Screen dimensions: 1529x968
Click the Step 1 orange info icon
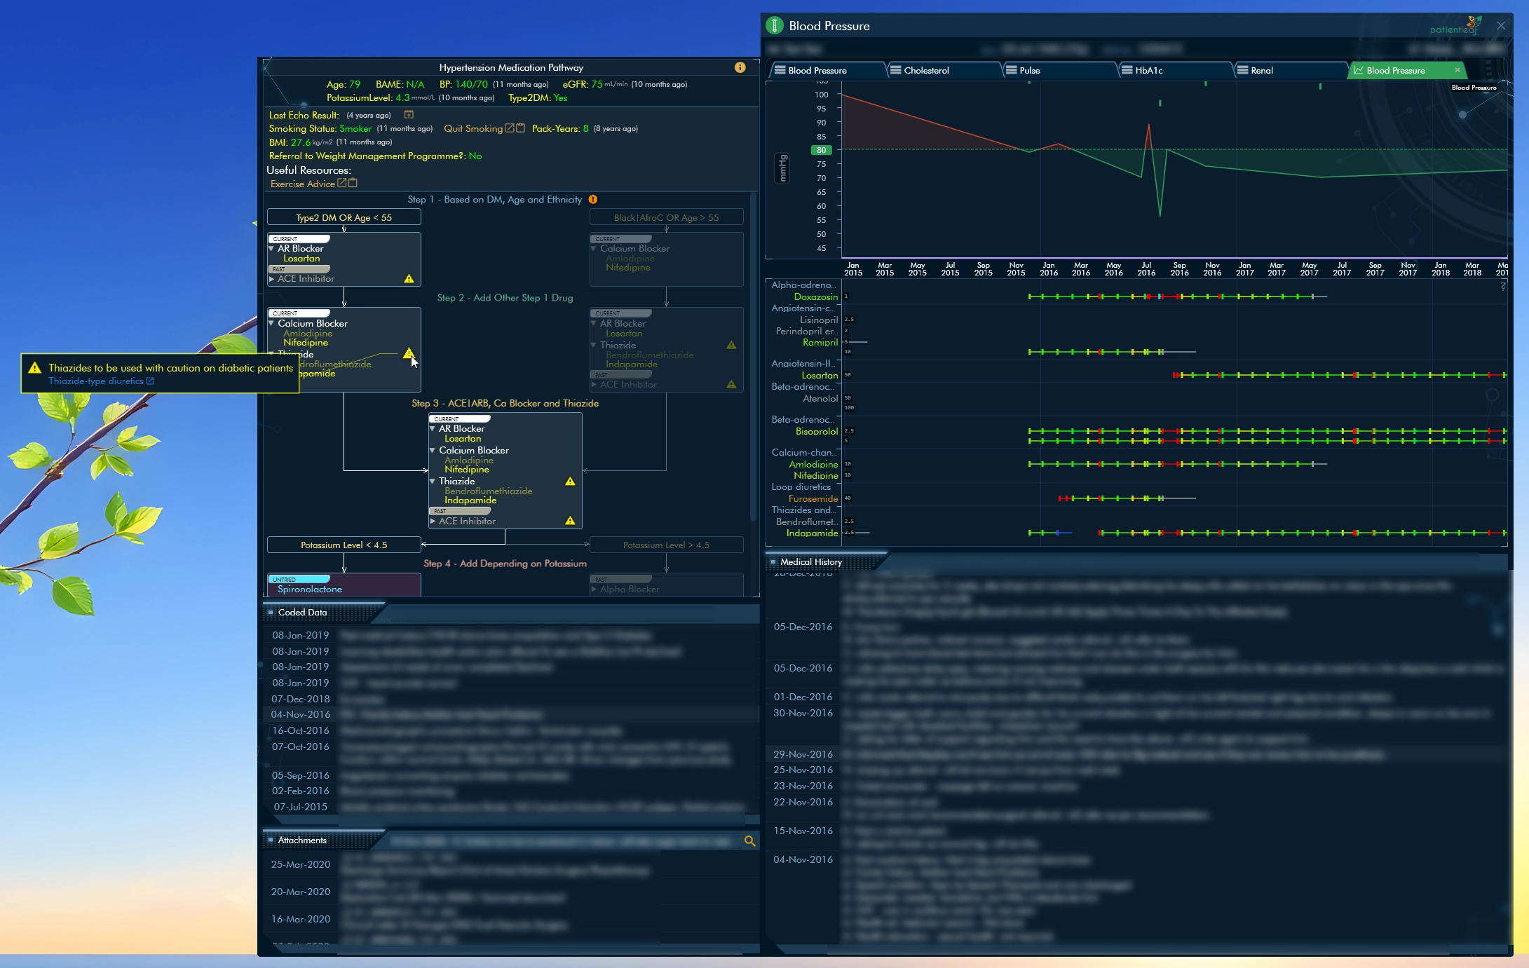[x=593, y=200]
